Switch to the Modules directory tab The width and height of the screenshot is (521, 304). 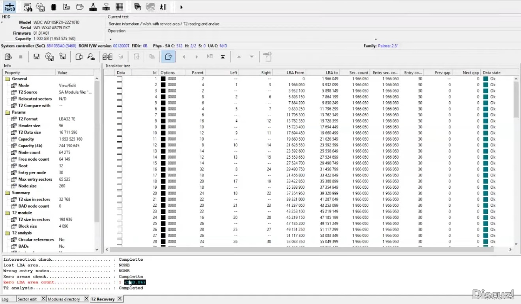coord(64,299)
